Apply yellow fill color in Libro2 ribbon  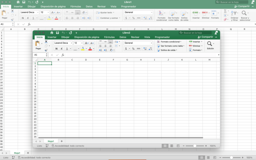(x=83, y=48)
